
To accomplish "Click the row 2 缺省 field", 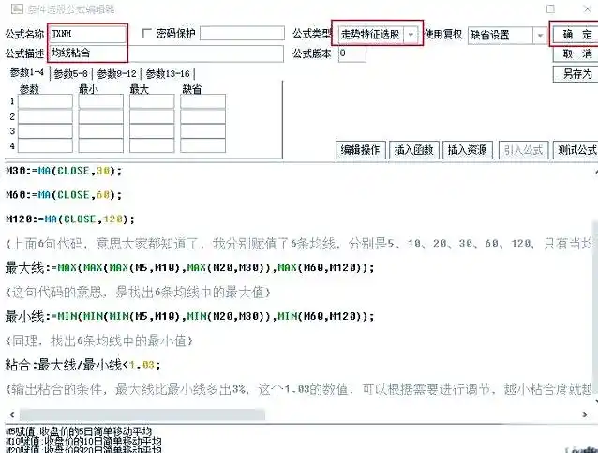I will click(202, 116).
